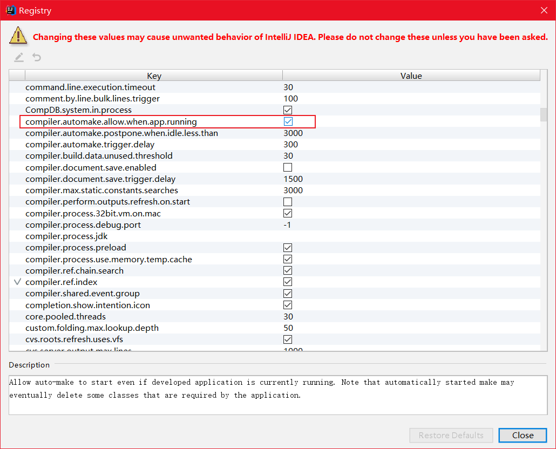Toggle compiler.automake.allow.when.app.running checkbox
Screen dimensions: 556x449
click(x=288, y=121)
